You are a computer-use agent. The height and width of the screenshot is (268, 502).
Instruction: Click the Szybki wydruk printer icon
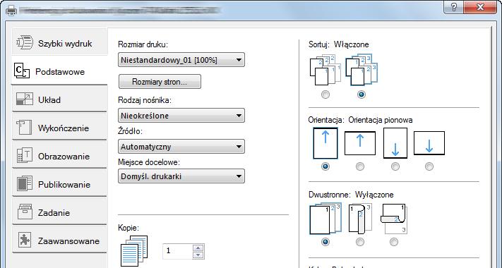[x=25, y=42]
